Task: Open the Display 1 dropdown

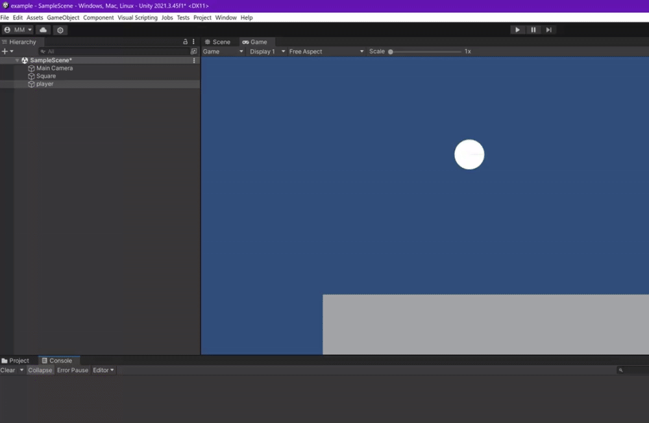Action: (267, 51)
